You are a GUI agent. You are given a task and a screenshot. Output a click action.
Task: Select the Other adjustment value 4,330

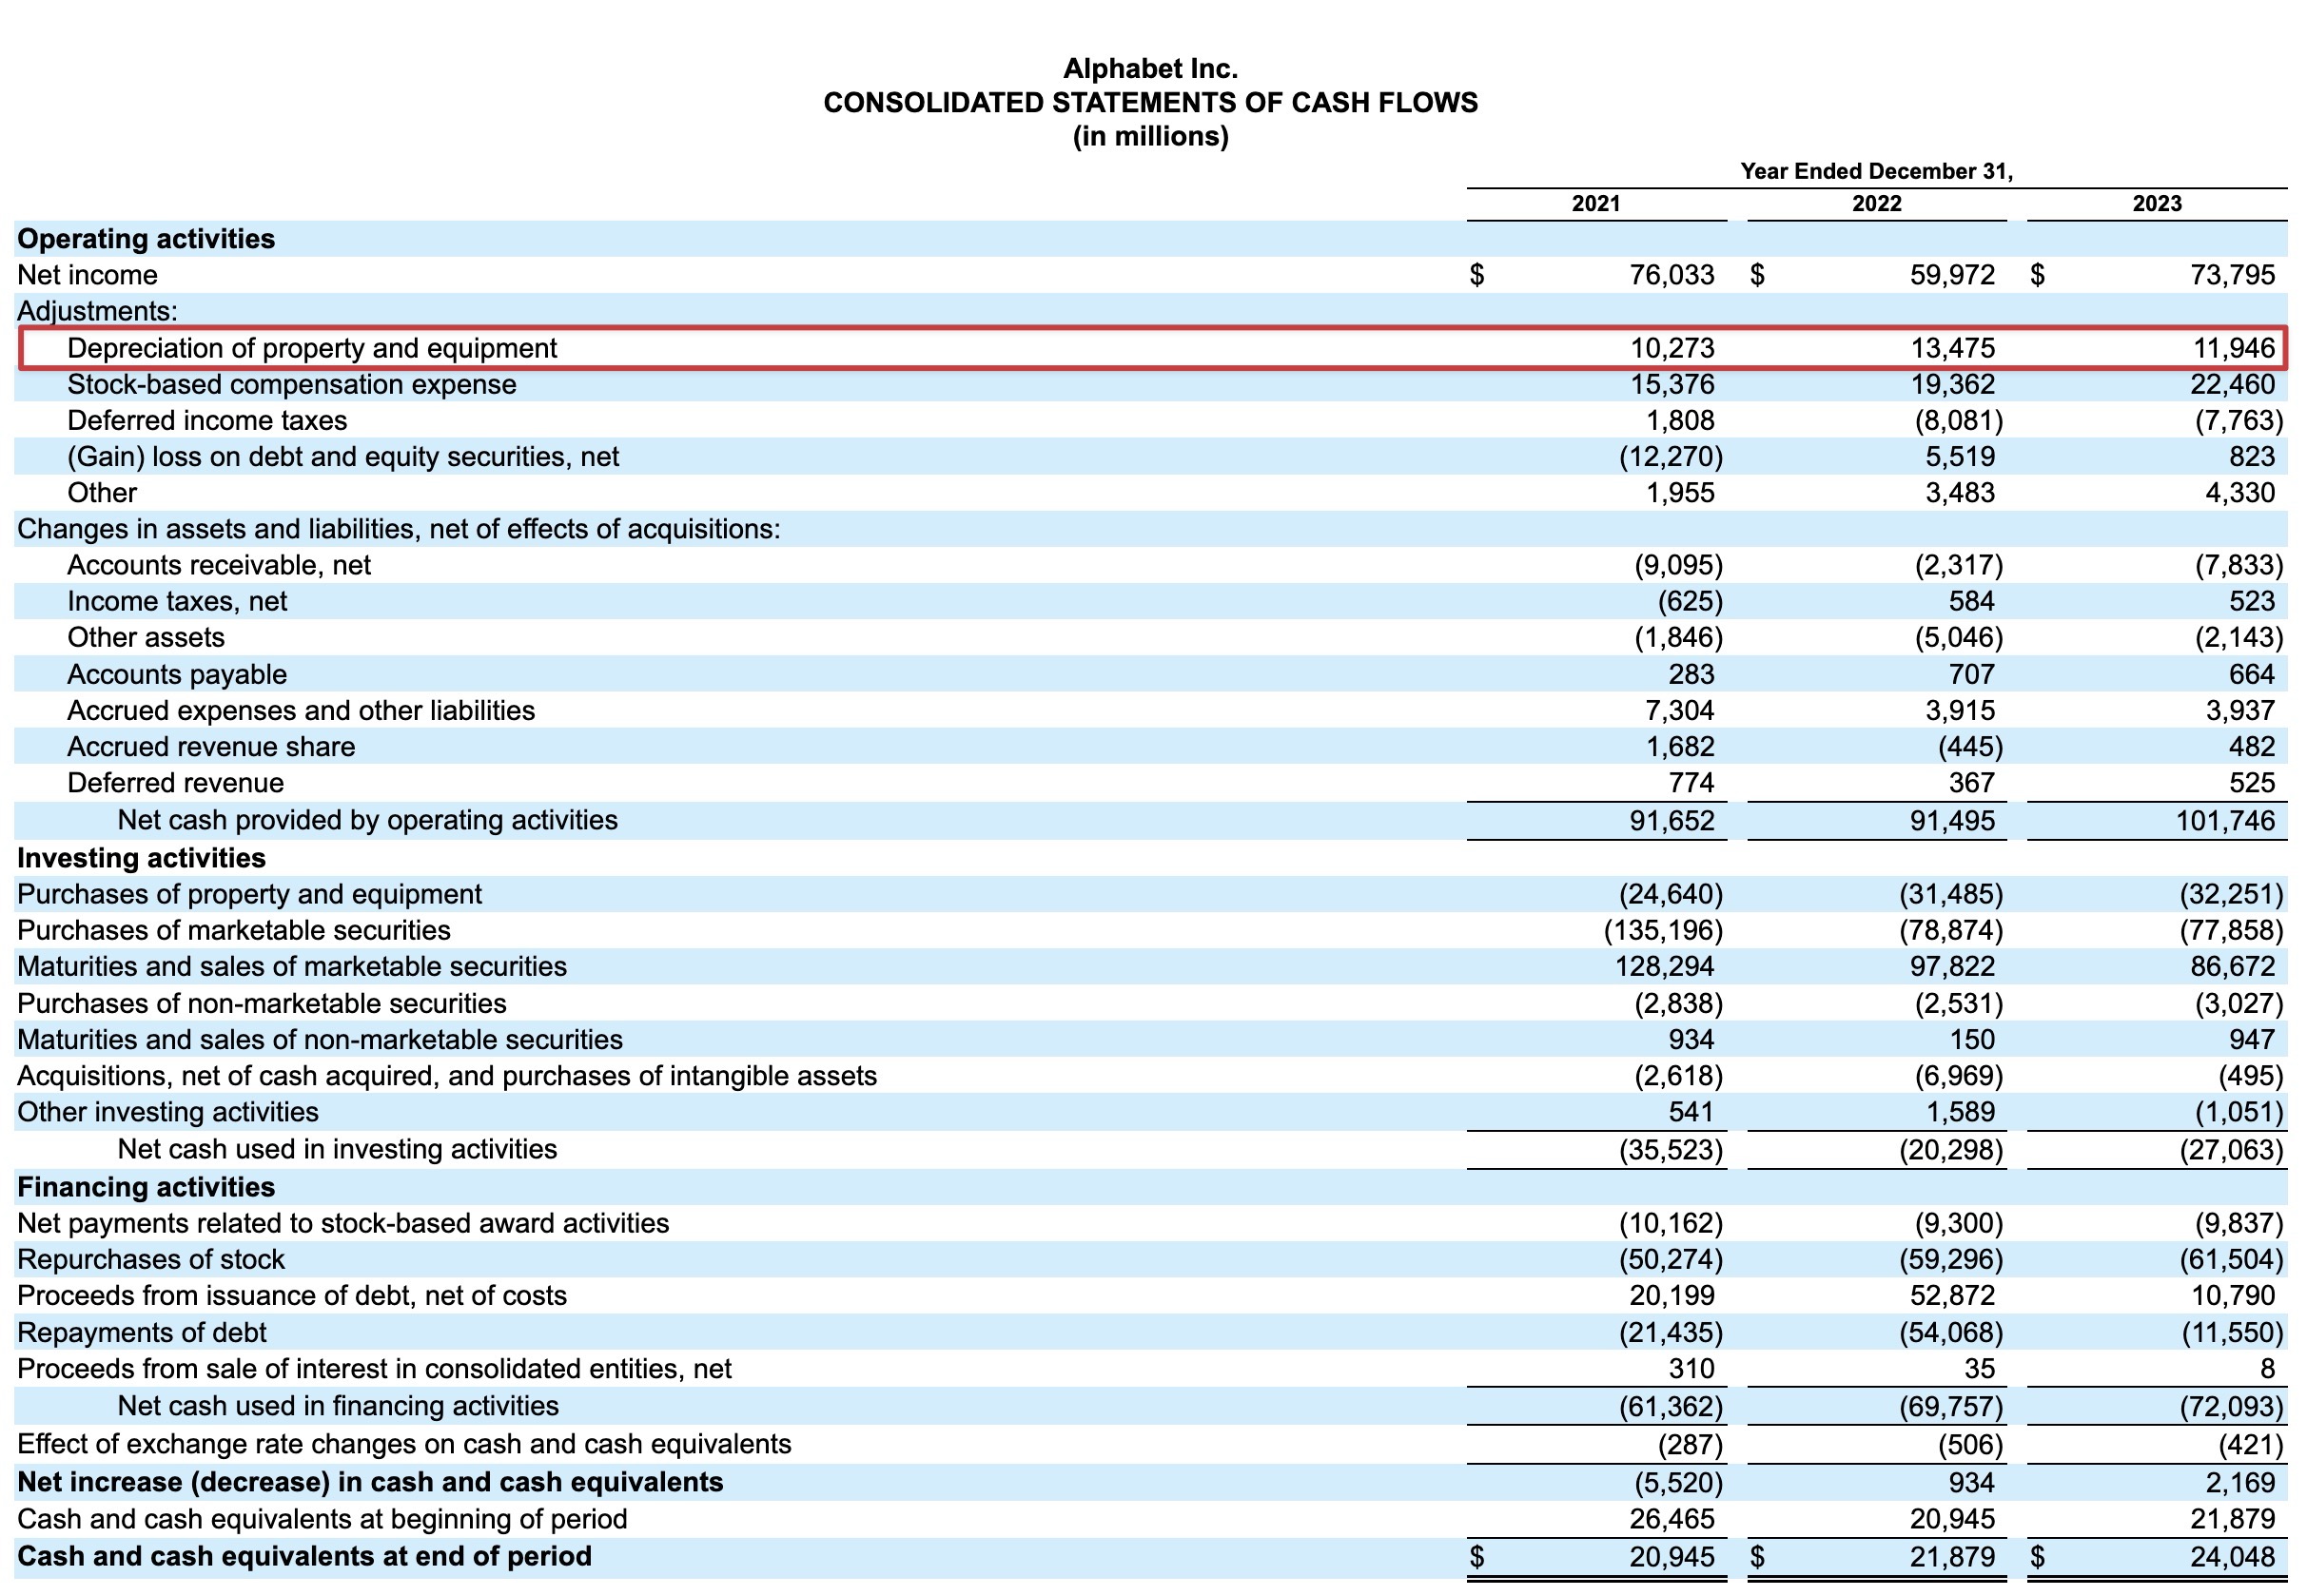(2240, 493)
